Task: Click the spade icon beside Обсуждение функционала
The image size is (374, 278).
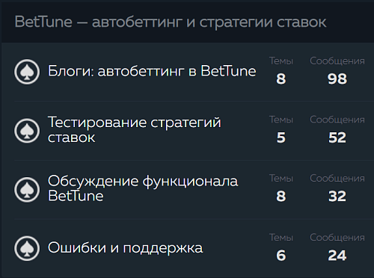Action: [x=27, y=190]
